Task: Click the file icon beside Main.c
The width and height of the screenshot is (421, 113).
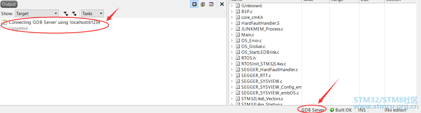Action: coord(238,35)
